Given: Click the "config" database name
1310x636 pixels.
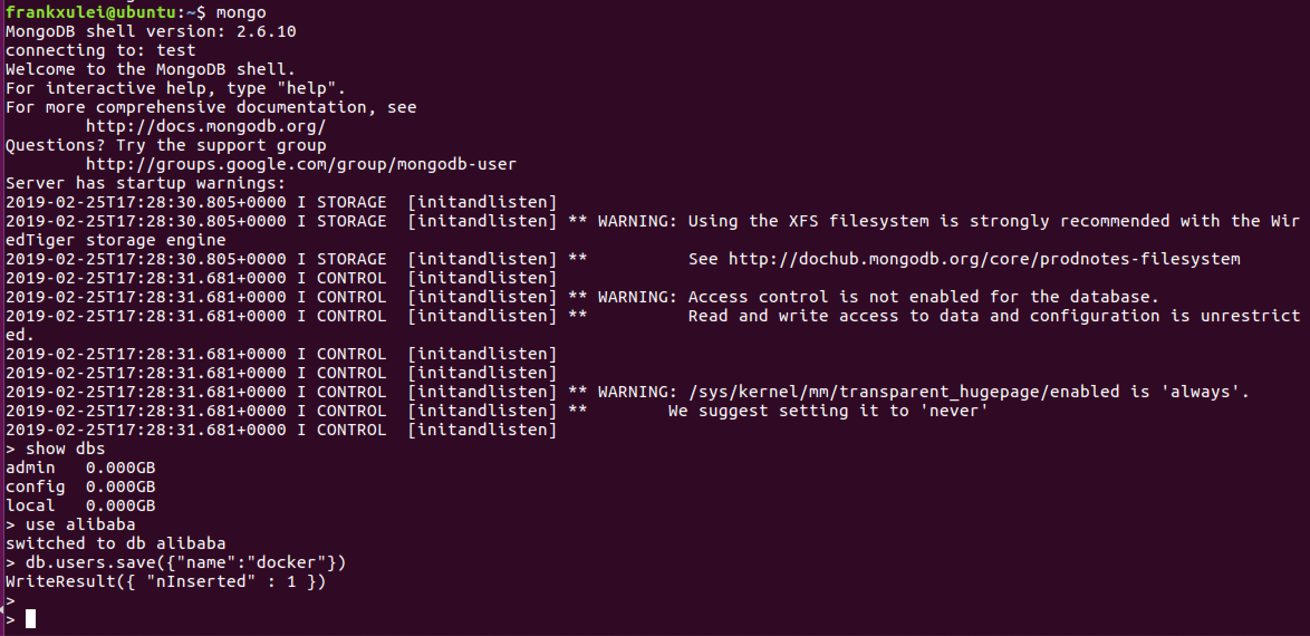Looking at the screenshot, I should click(35, 487).
